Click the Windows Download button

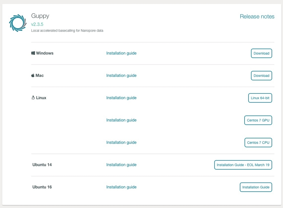click(261, 53)
